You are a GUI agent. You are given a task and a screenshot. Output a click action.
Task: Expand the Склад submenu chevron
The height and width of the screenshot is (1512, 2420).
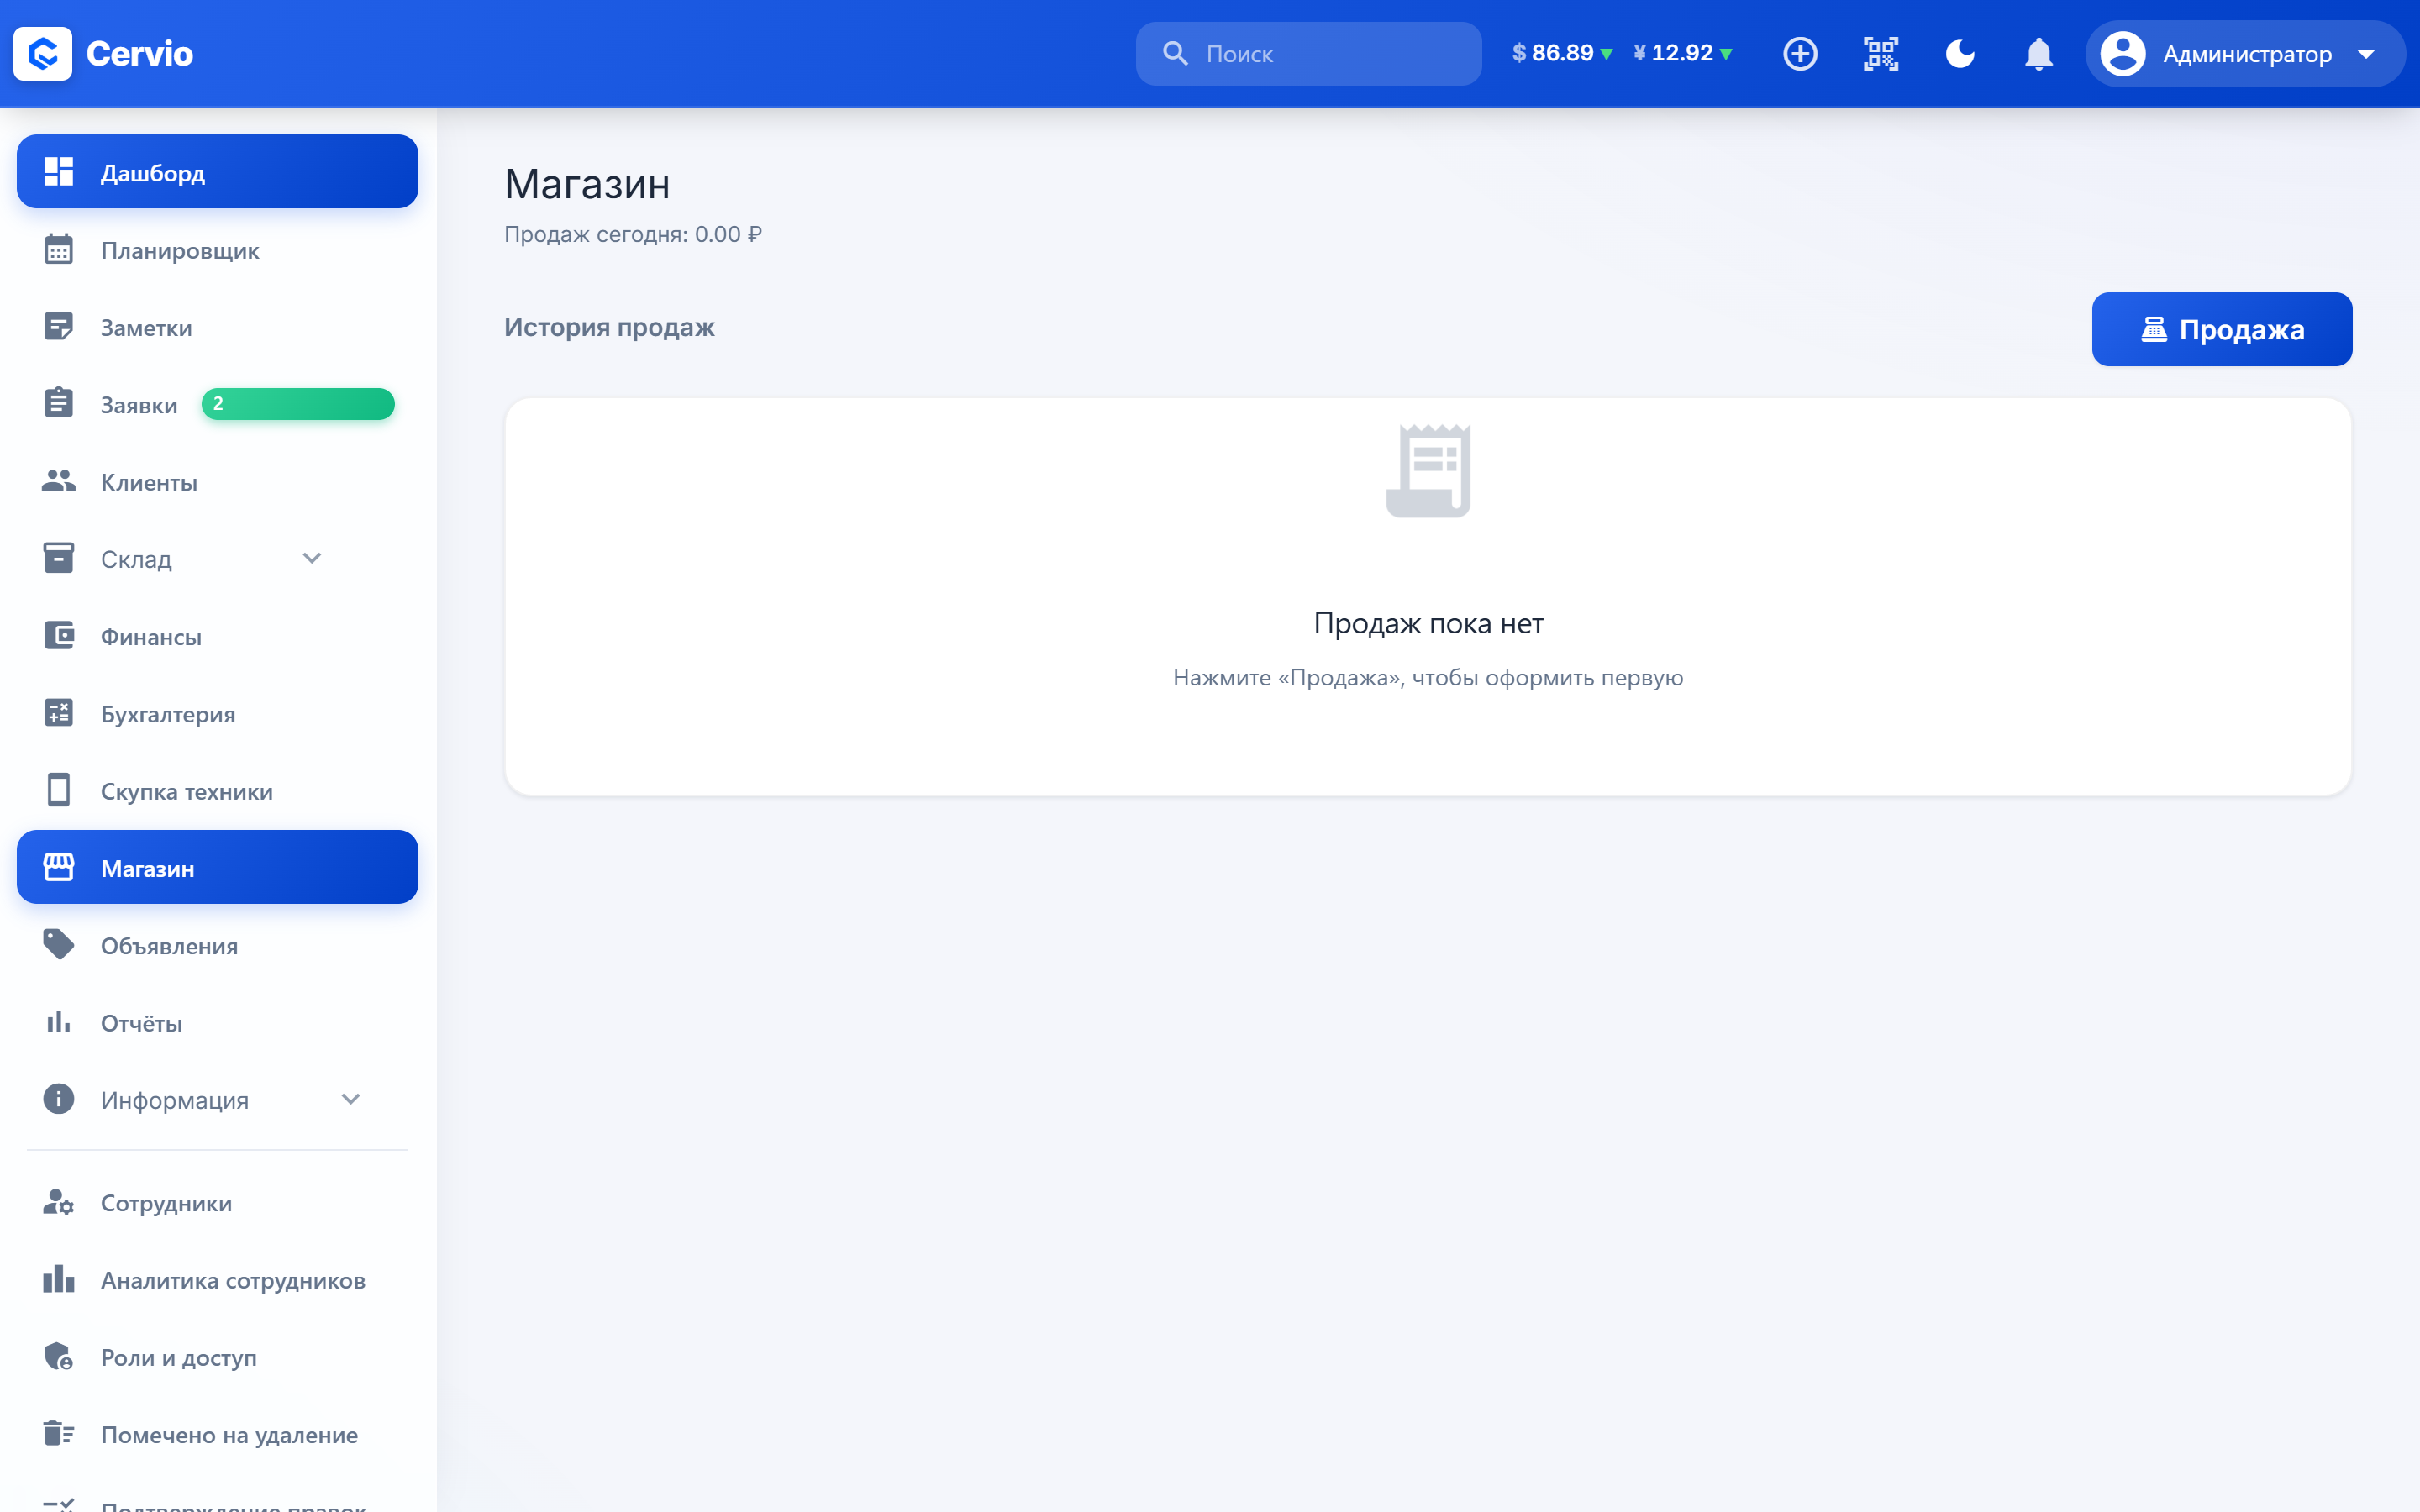point(312,558)
